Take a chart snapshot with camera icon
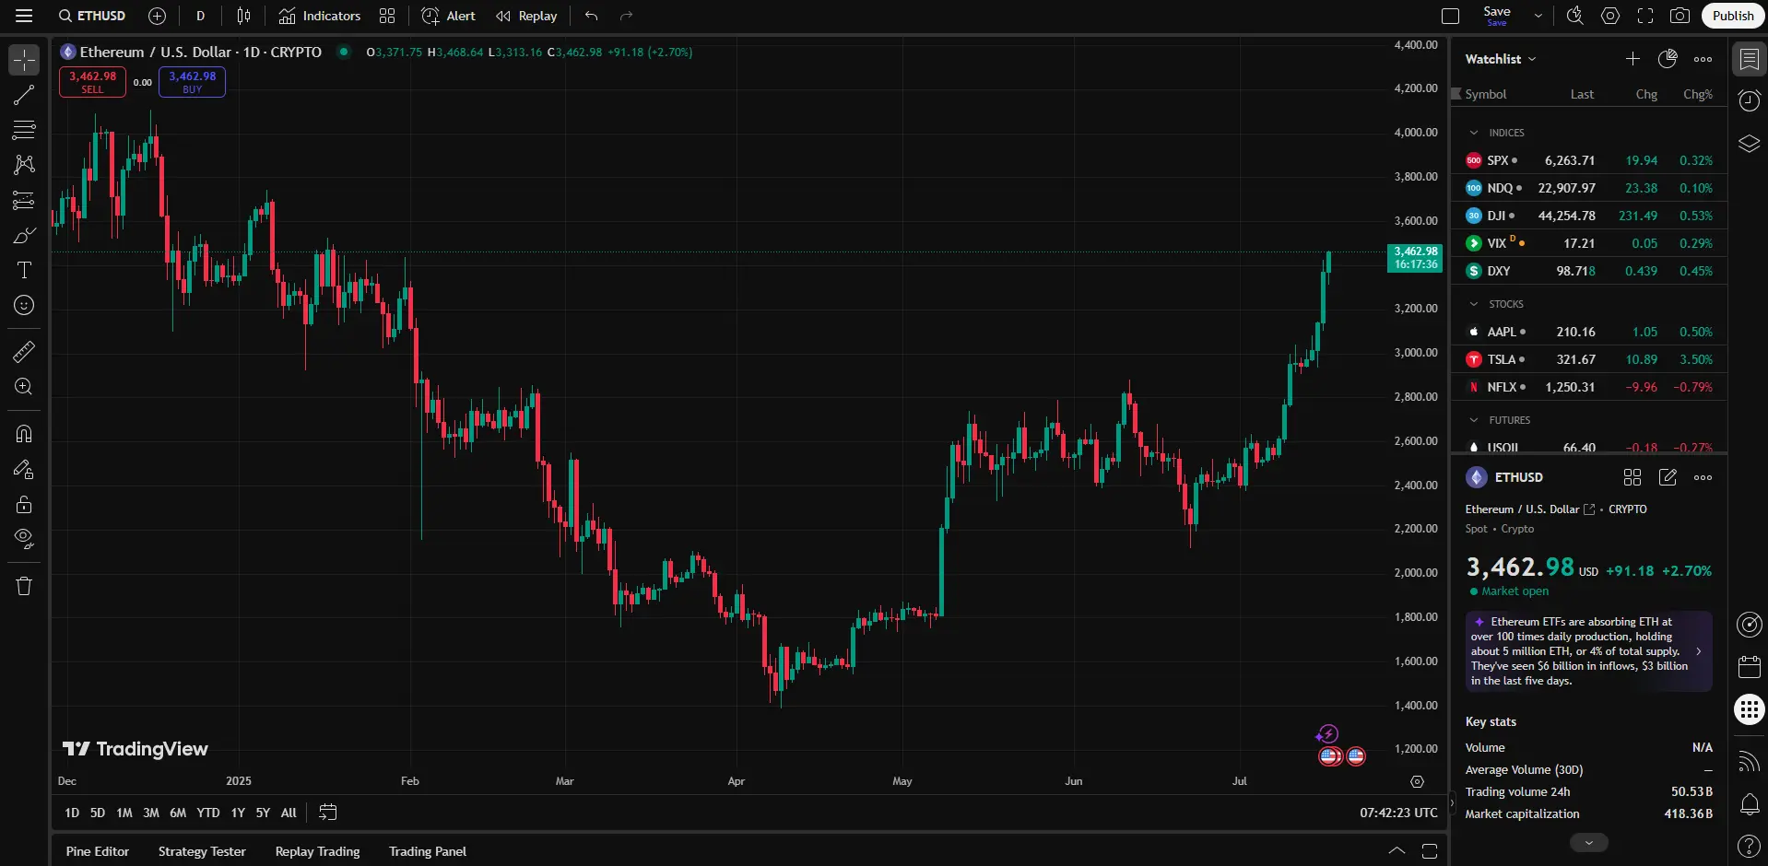This screenshot has height=866, width=1768. pyautogui.click(x=1680, y=16)
